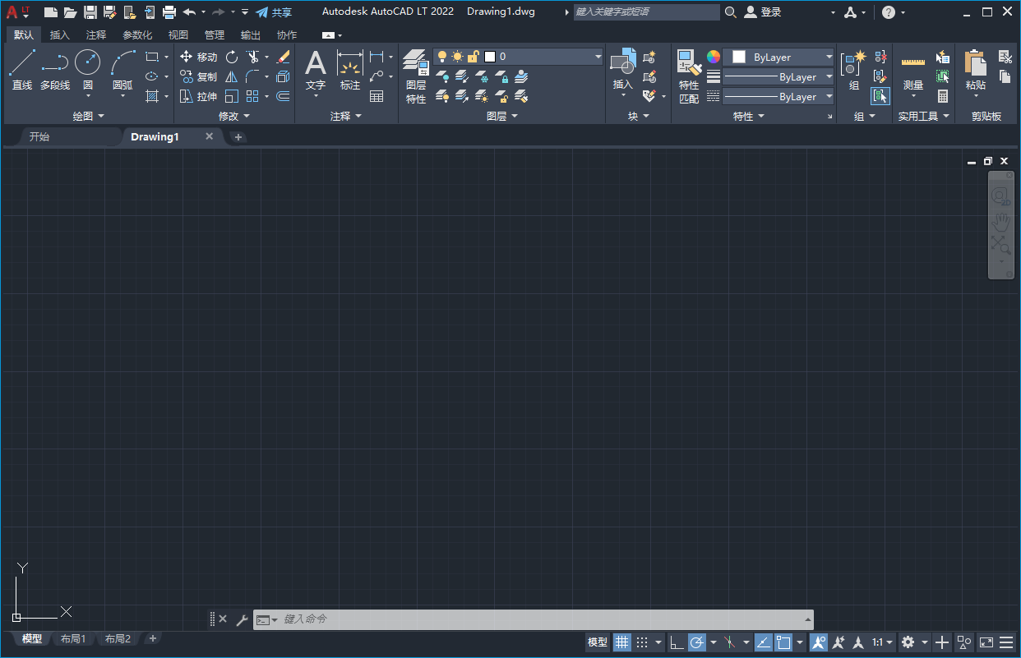Expand the 绘图 draw panel

(x=89, y=117)
